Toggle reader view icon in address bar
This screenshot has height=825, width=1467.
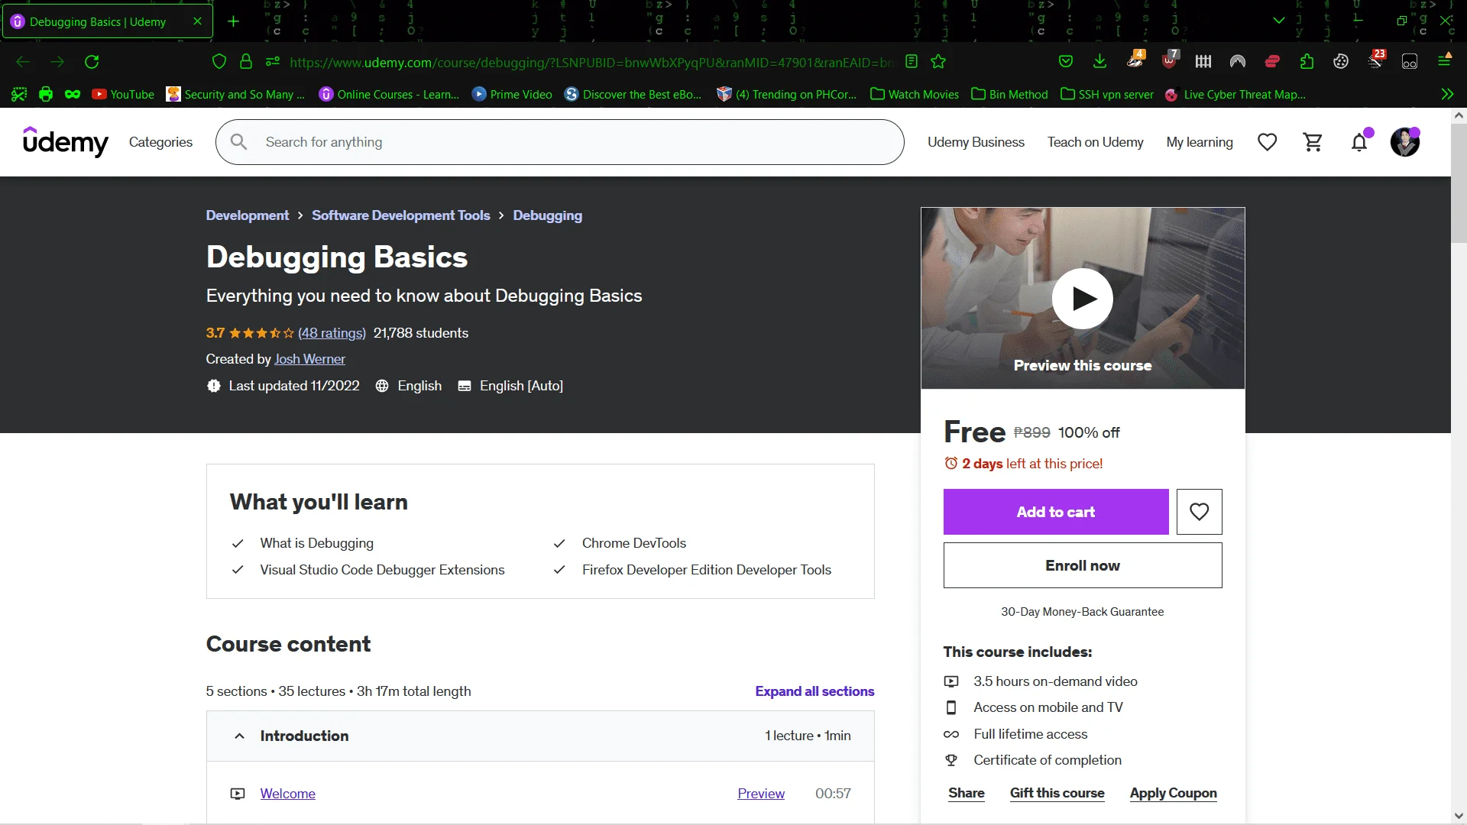click(912, 62)
